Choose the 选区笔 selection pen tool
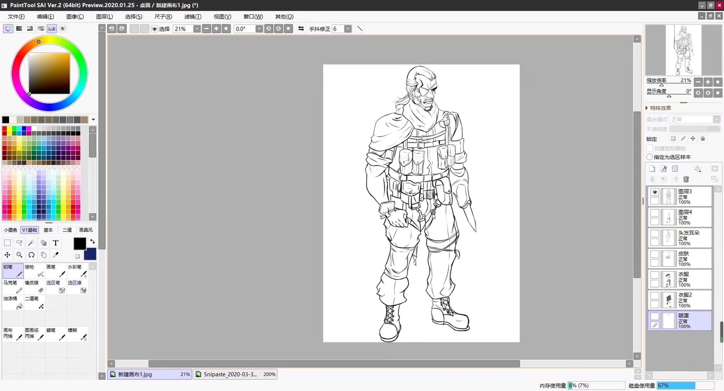 pyautogui.click(x=56, y=287)
